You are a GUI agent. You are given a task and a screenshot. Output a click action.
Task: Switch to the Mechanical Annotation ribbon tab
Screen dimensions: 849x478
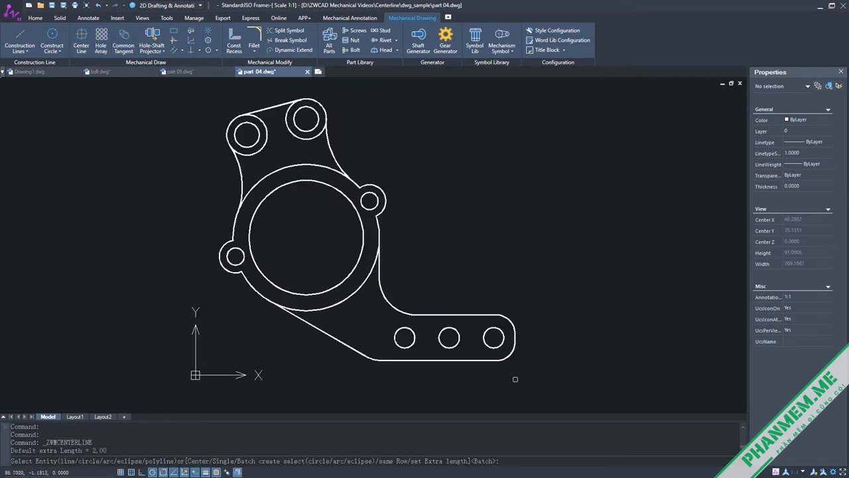[x=350, y=18]
